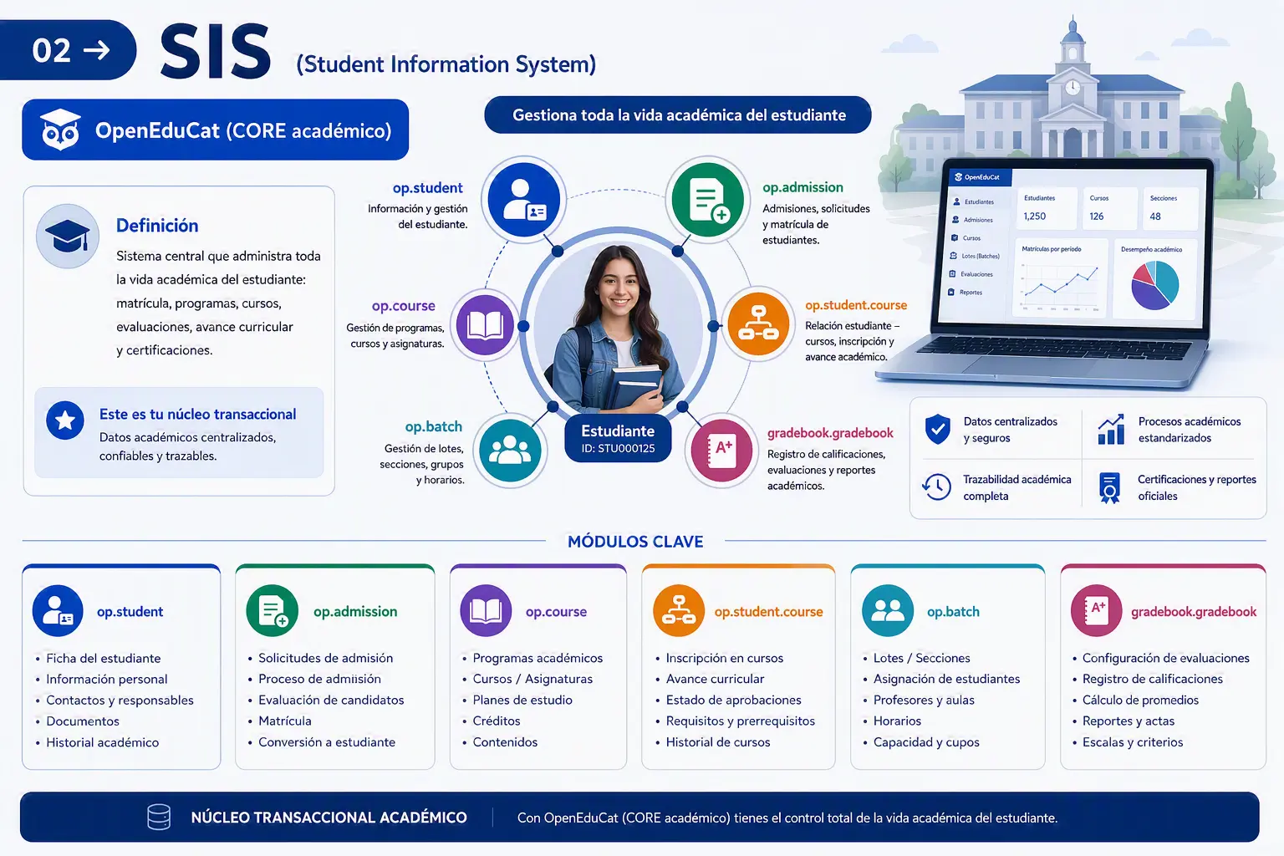Click the Estudiante ID: STU000125 badge

point(618,439)
